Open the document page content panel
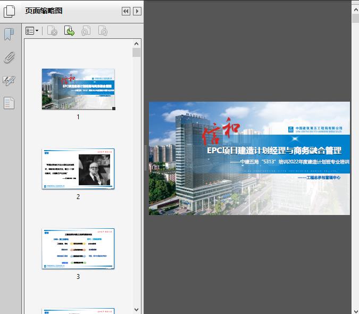The height and width of the screenshot is (314, 359). click(9, 103)
